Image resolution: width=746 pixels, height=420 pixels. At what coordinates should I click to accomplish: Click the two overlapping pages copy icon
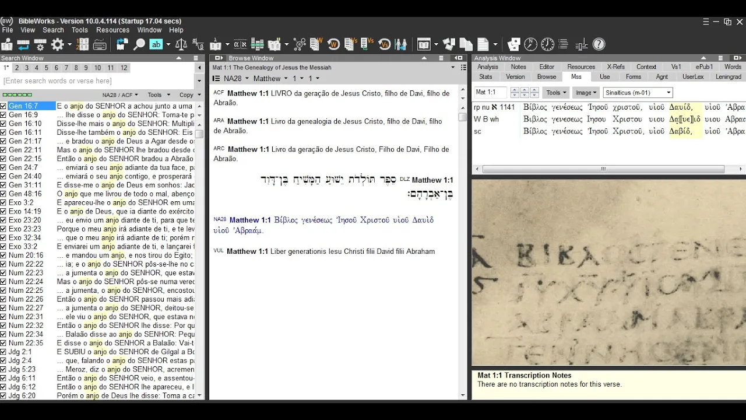point(465,44)
